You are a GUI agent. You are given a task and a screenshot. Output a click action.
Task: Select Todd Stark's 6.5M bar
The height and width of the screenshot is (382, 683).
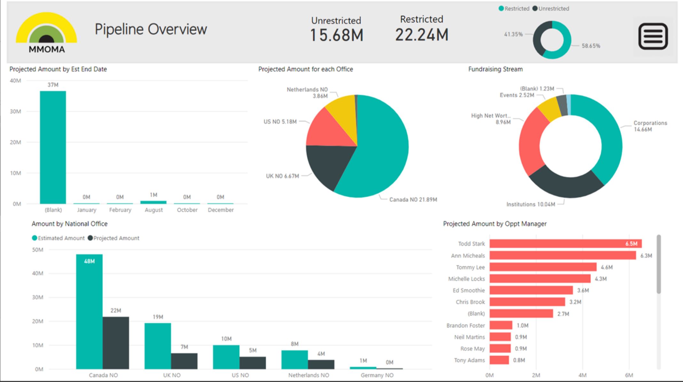(560, 243)
